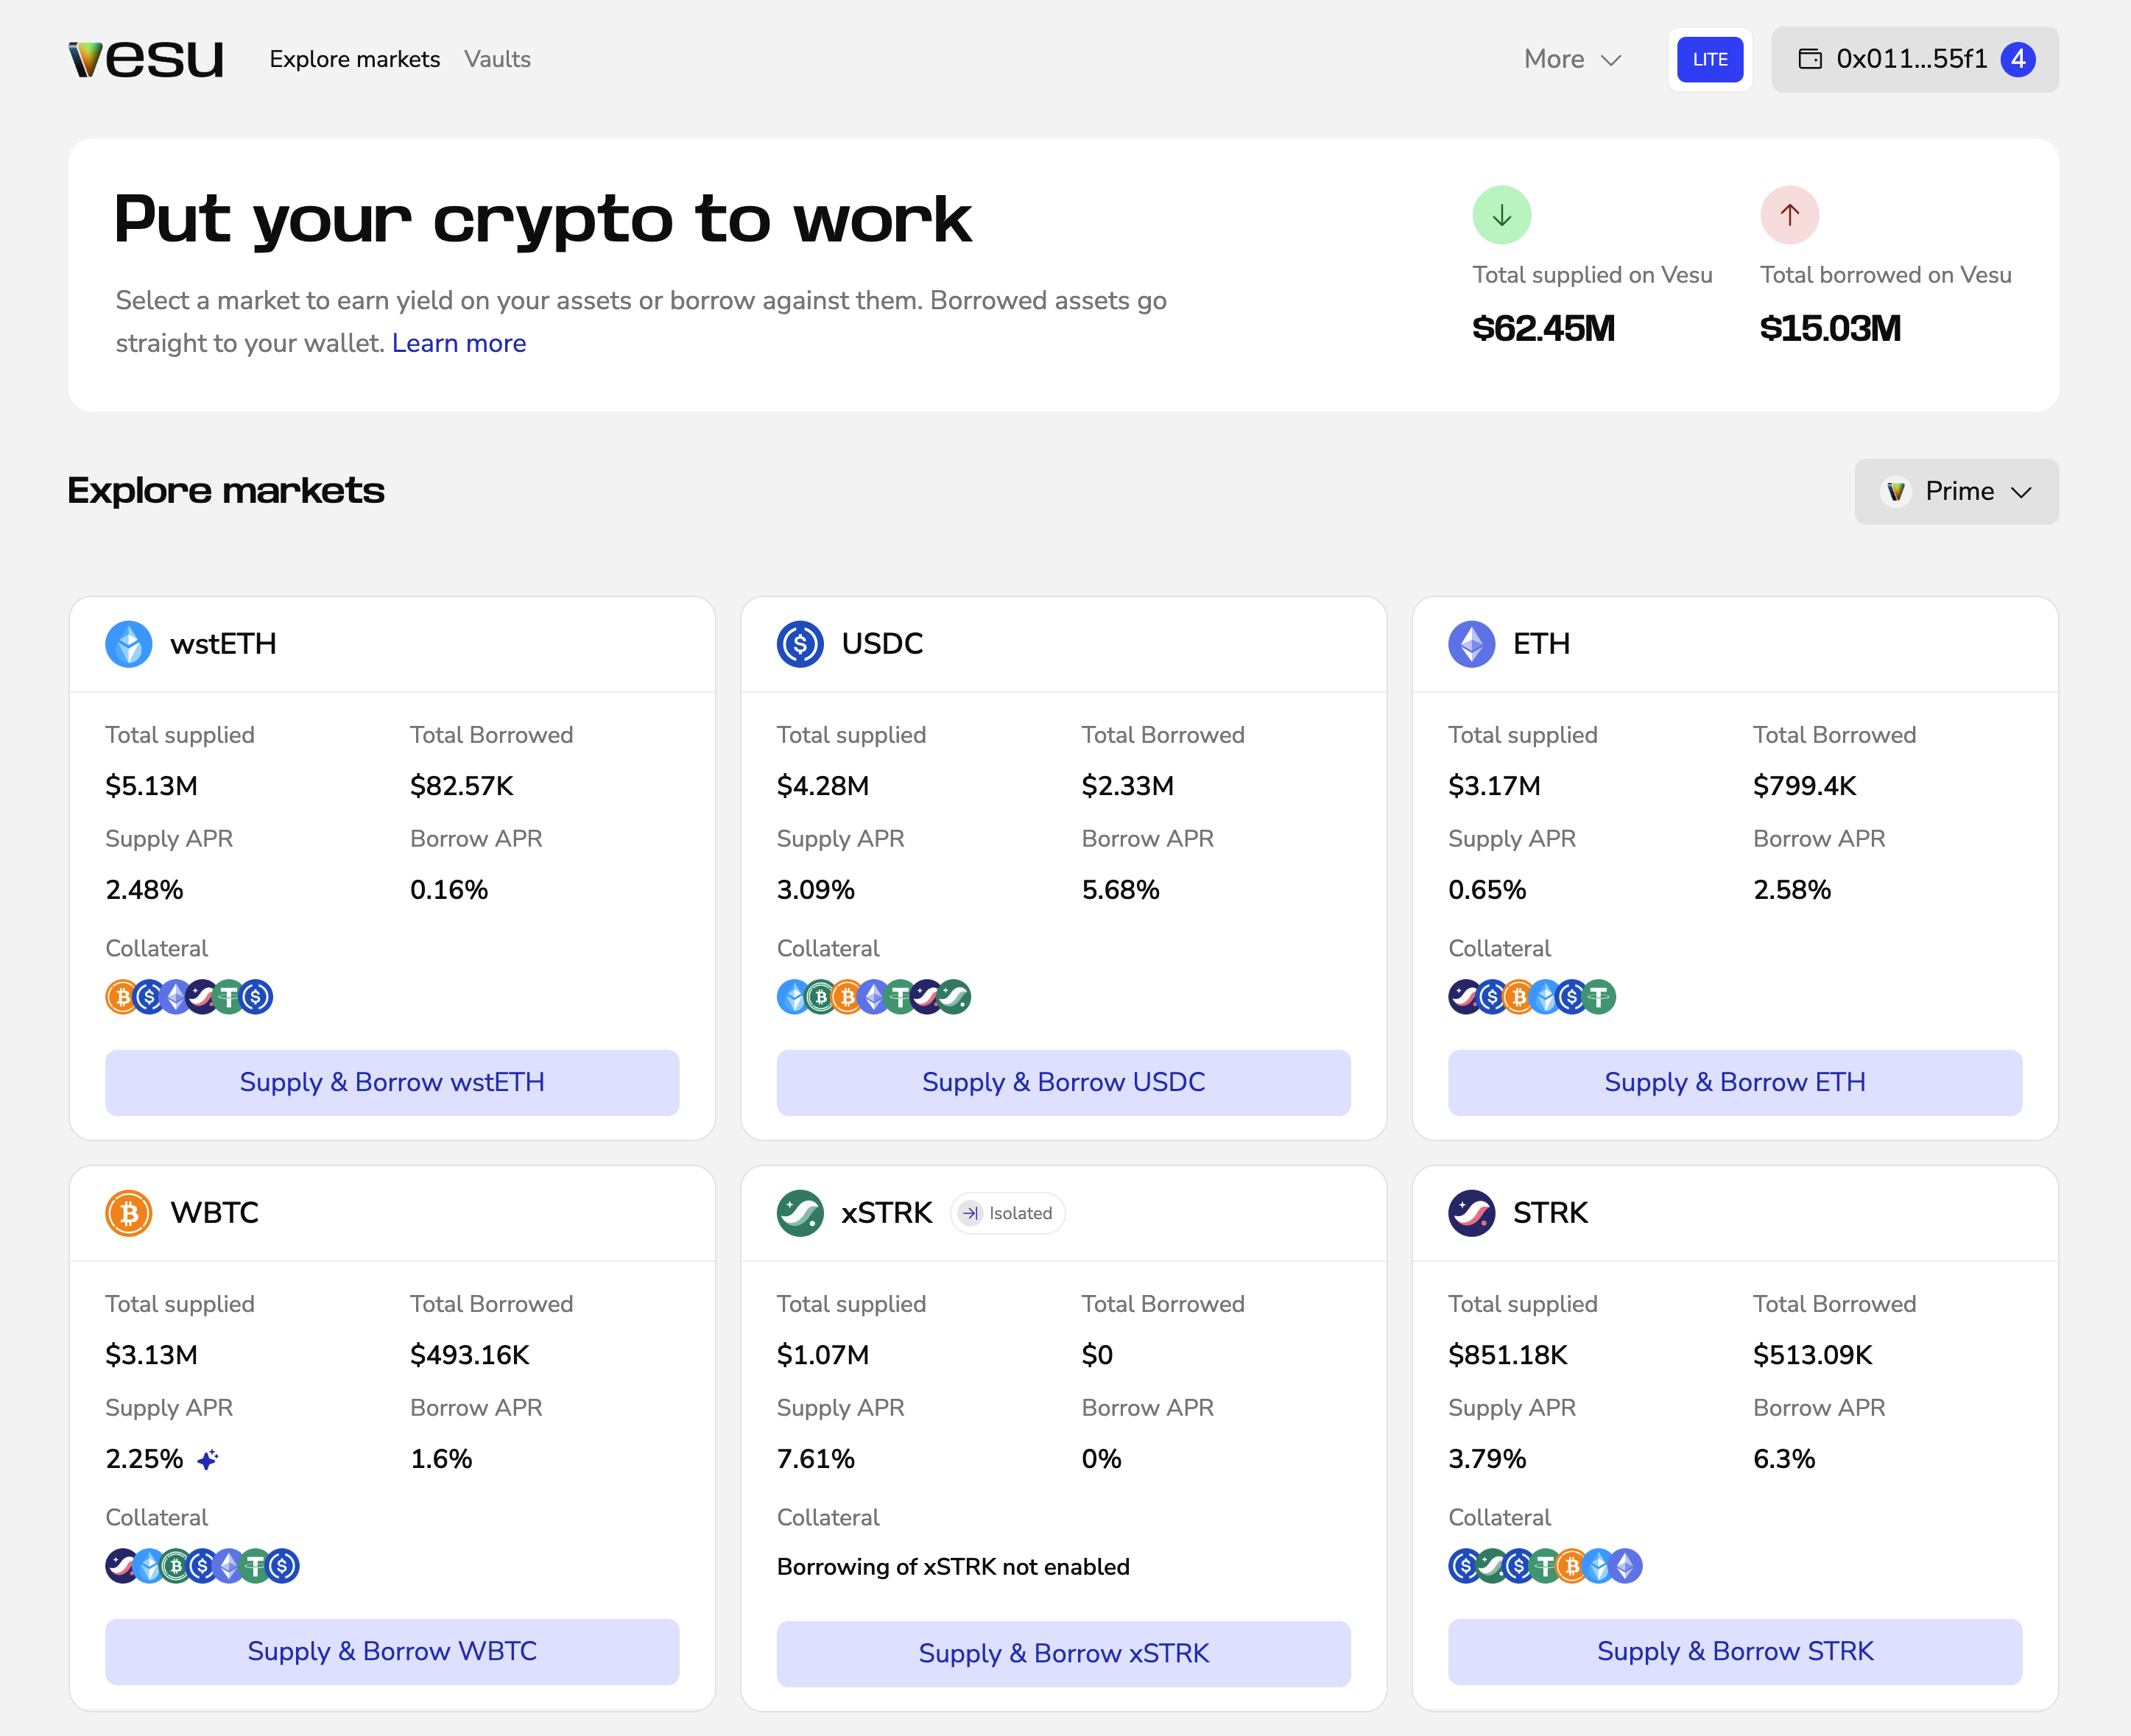Click Supply & Borrow ETH button
This screenshot has height=1736, width=2131.
pos(1735,1083)
